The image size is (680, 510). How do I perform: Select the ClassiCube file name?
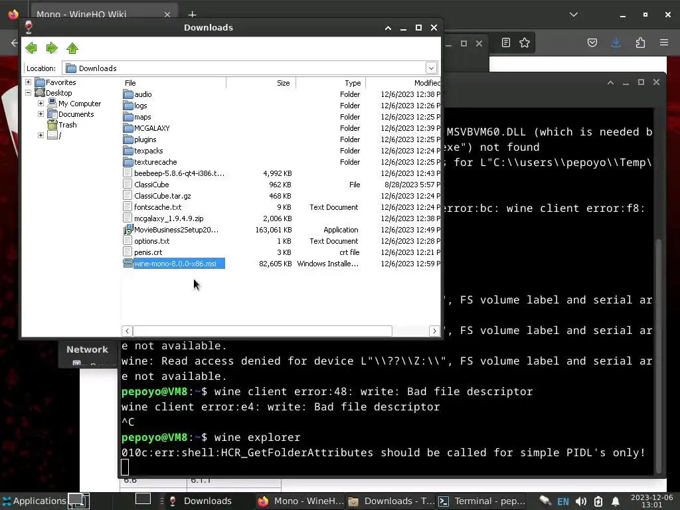(x=151, y=185)
